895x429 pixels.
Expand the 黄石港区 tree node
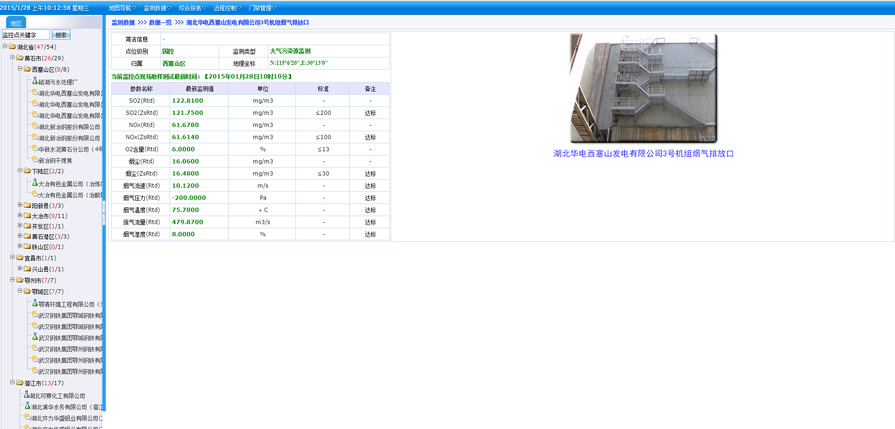point(20,236)
